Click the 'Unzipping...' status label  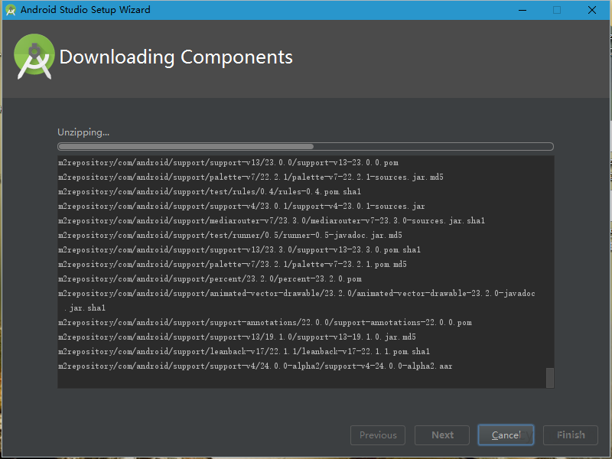(x=83, y=132)
